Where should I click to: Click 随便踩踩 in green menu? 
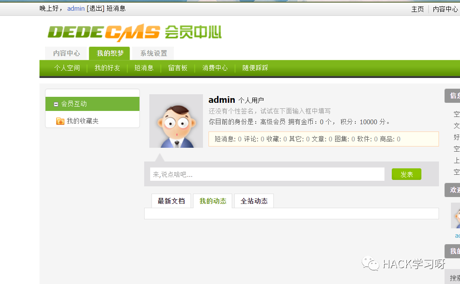[255, 68]
